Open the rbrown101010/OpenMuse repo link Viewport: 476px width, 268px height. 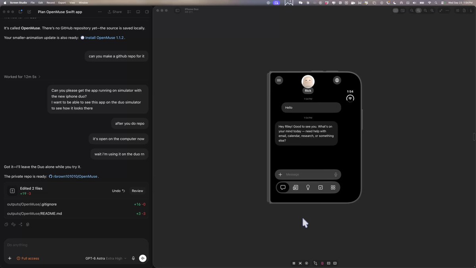(x=75, y=176)
